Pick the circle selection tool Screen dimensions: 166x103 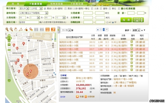pos(42,29)
